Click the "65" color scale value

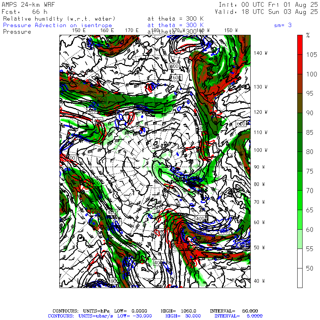click(x=310, y=210)
